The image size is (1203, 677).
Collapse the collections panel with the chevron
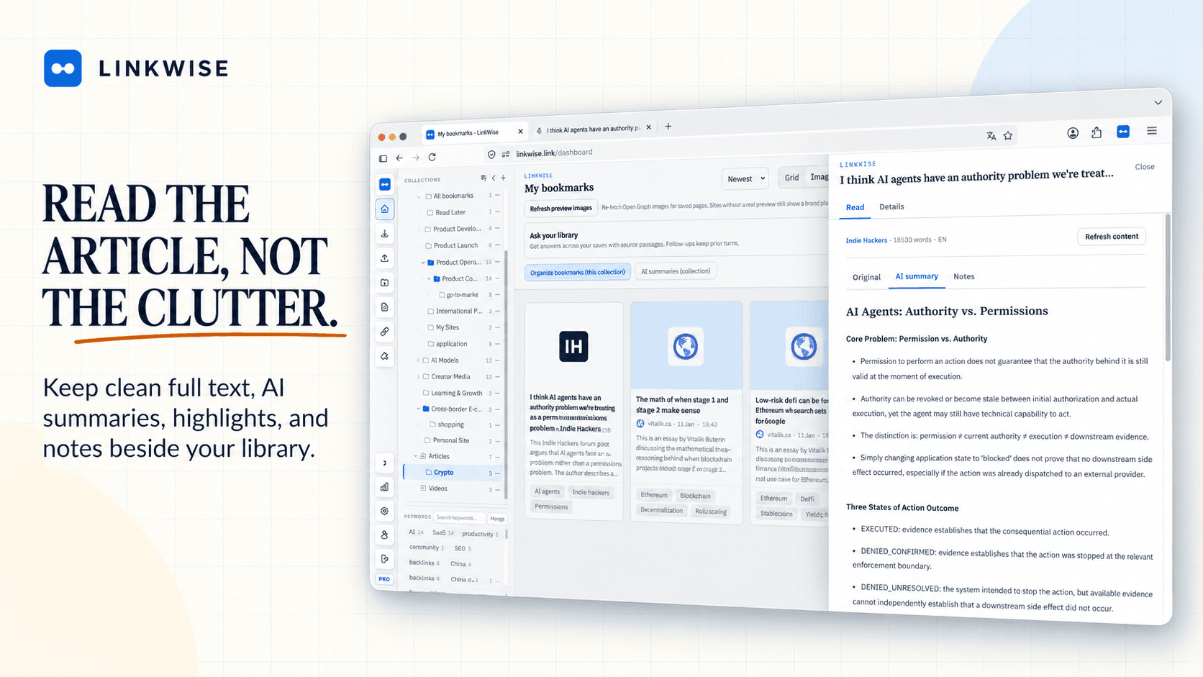(494, 178)
